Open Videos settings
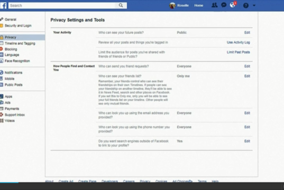 point(10,120)
